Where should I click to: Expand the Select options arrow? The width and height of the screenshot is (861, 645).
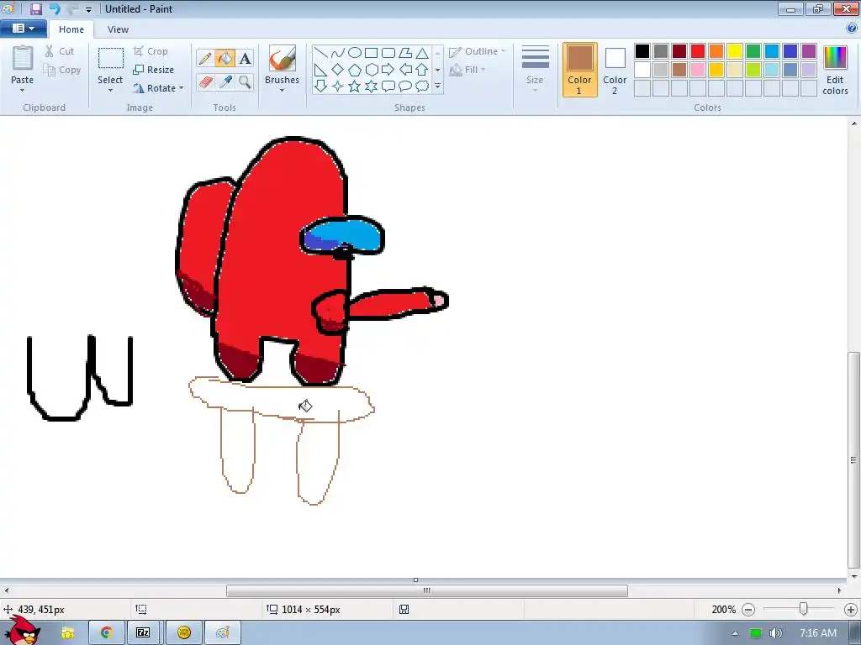(x=110, y=90)
